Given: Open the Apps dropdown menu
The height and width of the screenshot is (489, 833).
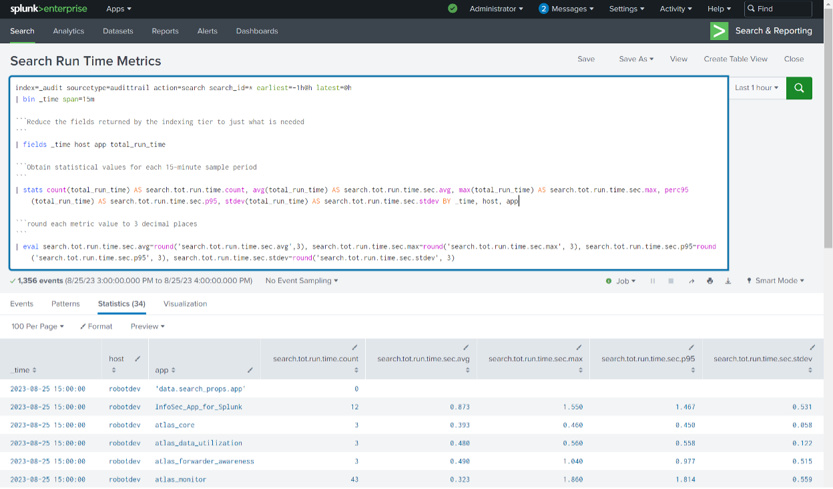Looking at the screenshot, I should pyautogui.click(x=119, y=9).
